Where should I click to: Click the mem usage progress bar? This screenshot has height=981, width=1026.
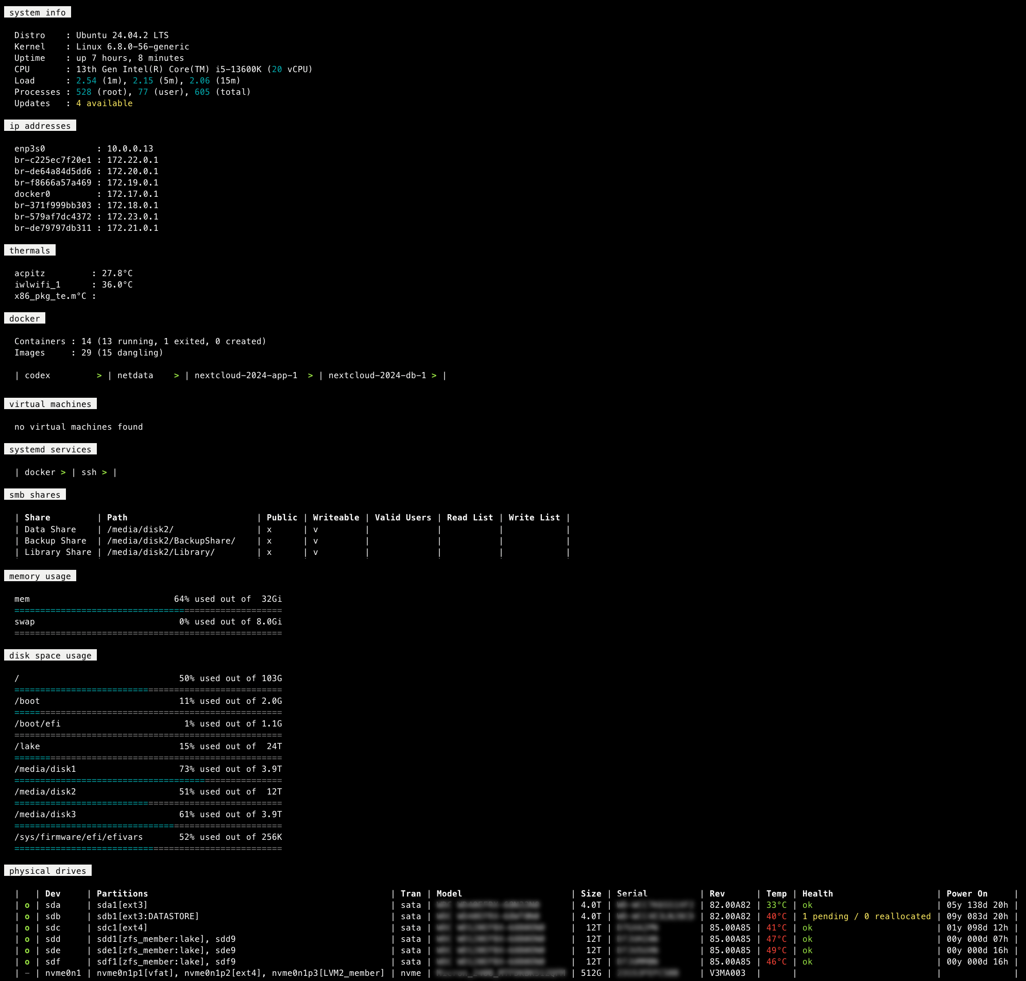(148, 610)
